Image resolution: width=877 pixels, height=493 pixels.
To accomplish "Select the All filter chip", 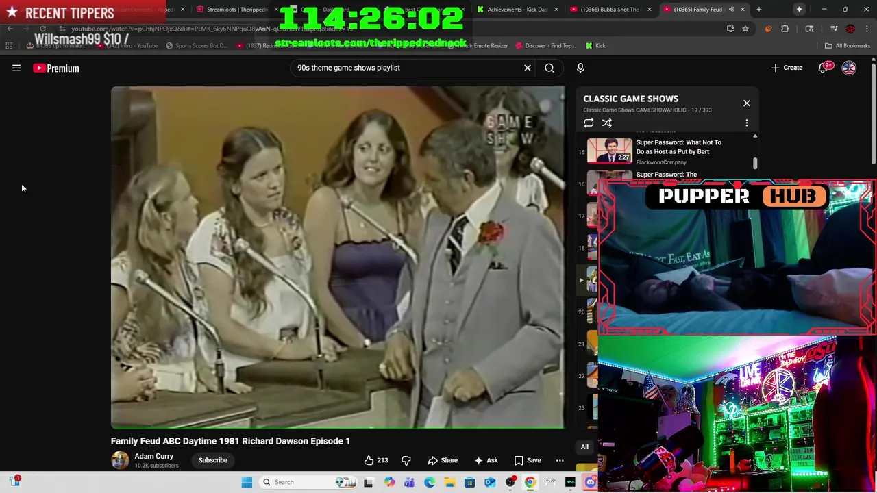I will pos(584,447).
